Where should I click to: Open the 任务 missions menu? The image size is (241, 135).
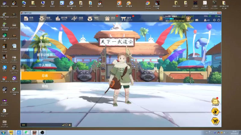29,19
